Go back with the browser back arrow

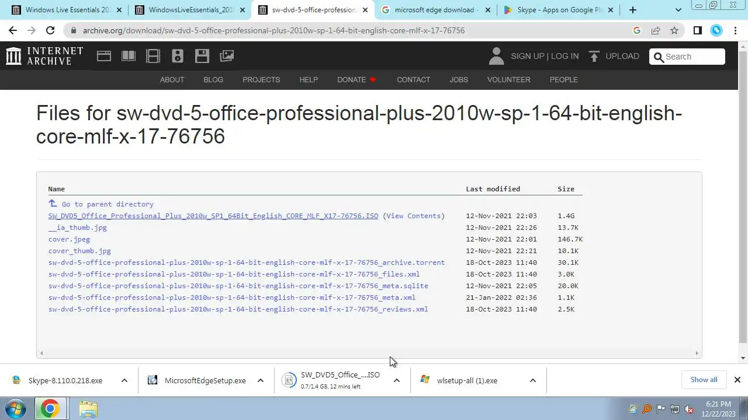click(x=13, y=30)
